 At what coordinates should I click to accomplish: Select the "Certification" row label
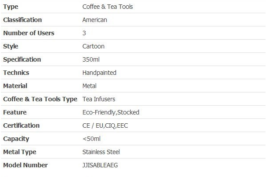tap(21, 125)
